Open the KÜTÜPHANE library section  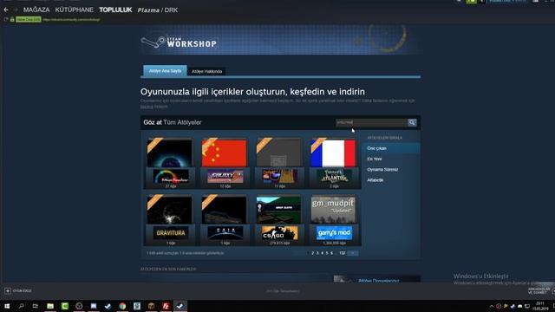tap(75, 10)
